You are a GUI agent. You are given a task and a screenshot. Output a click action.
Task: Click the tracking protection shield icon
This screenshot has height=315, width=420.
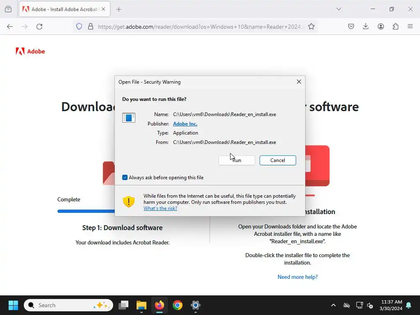(79, 27)
